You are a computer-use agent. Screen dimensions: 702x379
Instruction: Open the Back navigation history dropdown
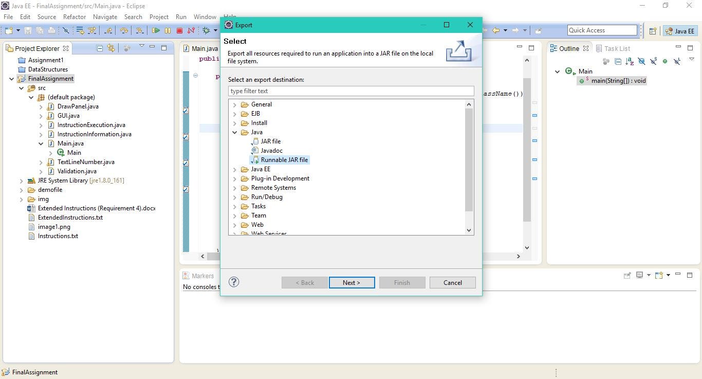tap(505, 30)
